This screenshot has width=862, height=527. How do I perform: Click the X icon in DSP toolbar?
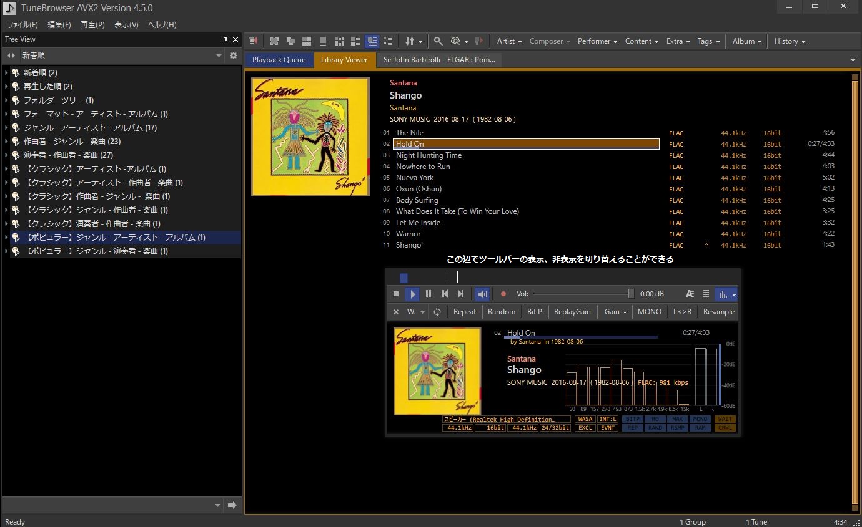(396, 312)
